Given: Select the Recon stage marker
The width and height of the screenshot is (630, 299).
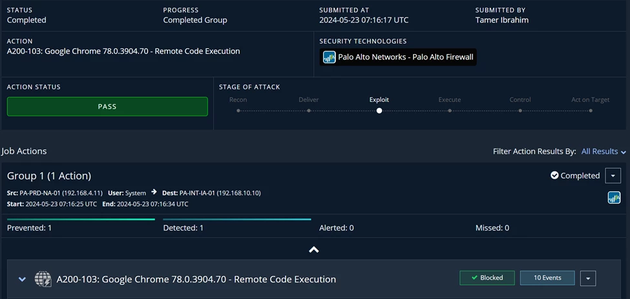Looking at the screenshot, I should pos(238,110).
